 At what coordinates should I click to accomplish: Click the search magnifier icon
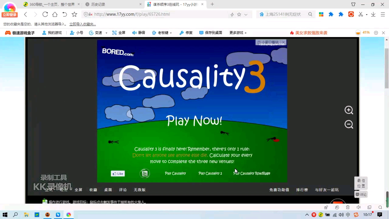[x=310, y=14]
